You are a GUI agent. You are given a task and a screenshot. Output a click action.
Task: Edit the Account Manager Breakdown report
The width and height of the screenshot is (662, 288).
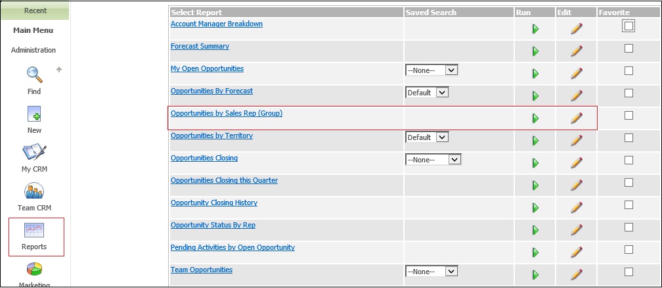(x=577, y=29)
